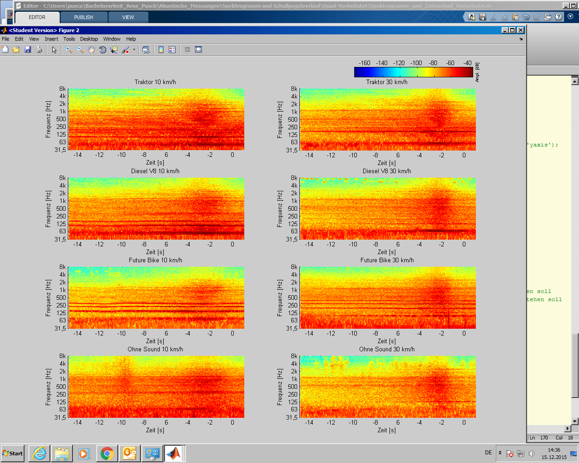Click the Link Plot icon
The height and width of the screenshot is (463, 579).
(146, 50)
